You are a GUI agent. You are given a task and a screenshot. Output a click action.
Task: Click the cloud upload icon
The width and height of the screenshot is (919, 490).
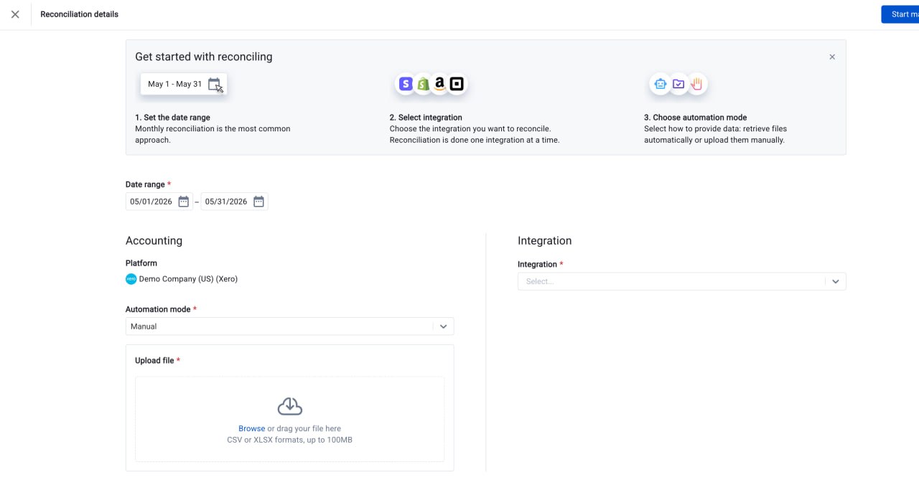[x=290, y=407]
